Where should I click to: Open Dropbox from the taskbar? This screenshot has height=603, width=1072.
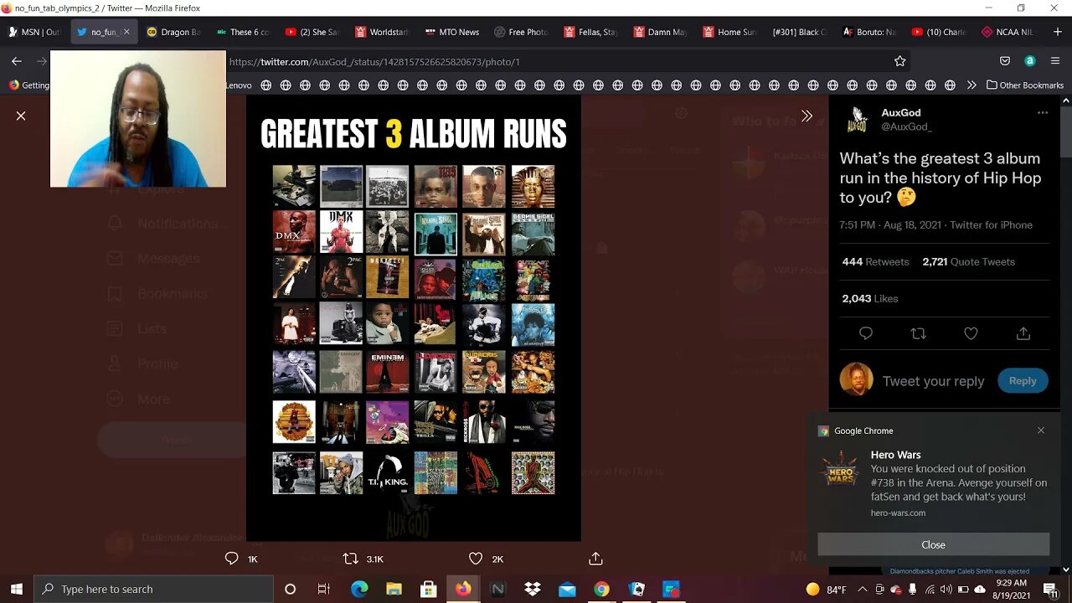(532, 589)
